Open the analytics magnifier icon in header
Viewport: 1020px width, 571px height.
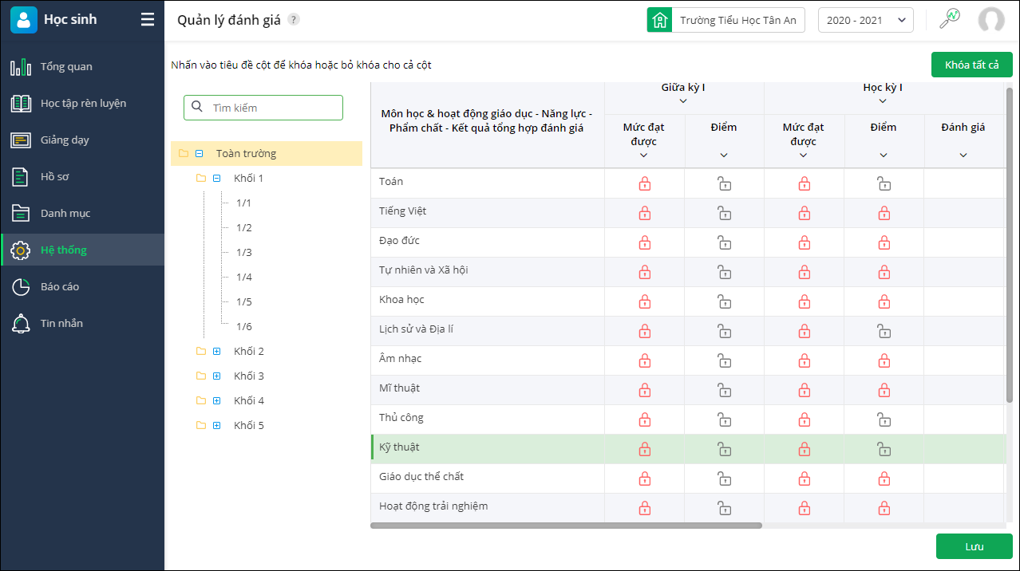coord(950,19)
